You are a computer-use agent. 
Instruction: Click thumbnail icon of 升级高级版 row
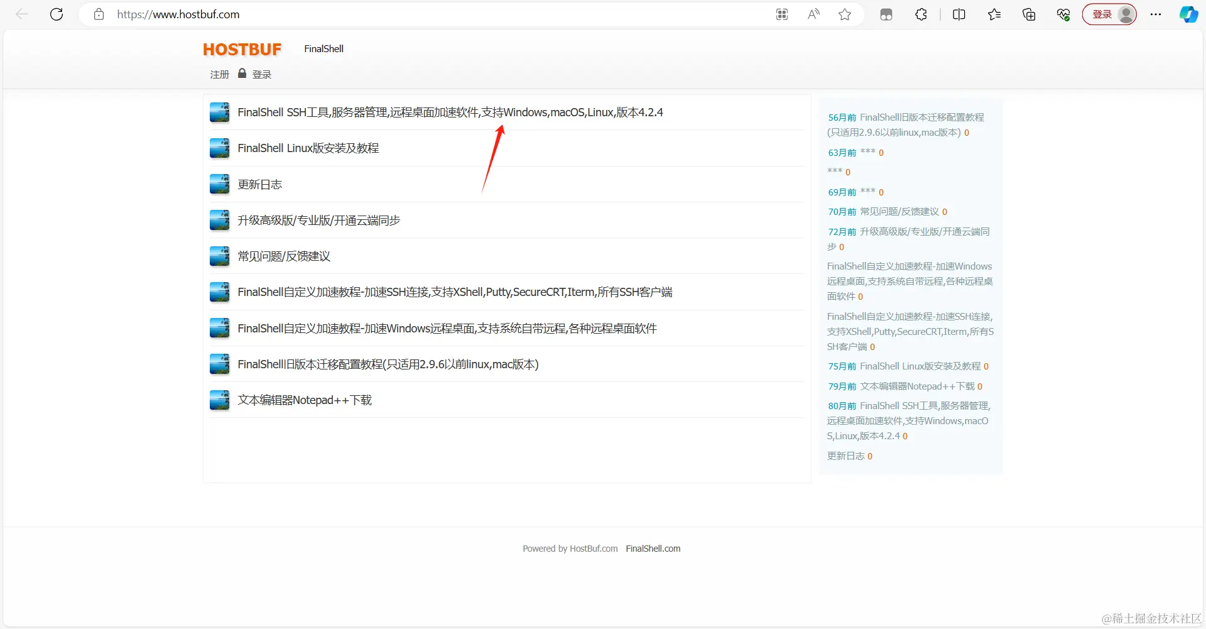[219, 220]
